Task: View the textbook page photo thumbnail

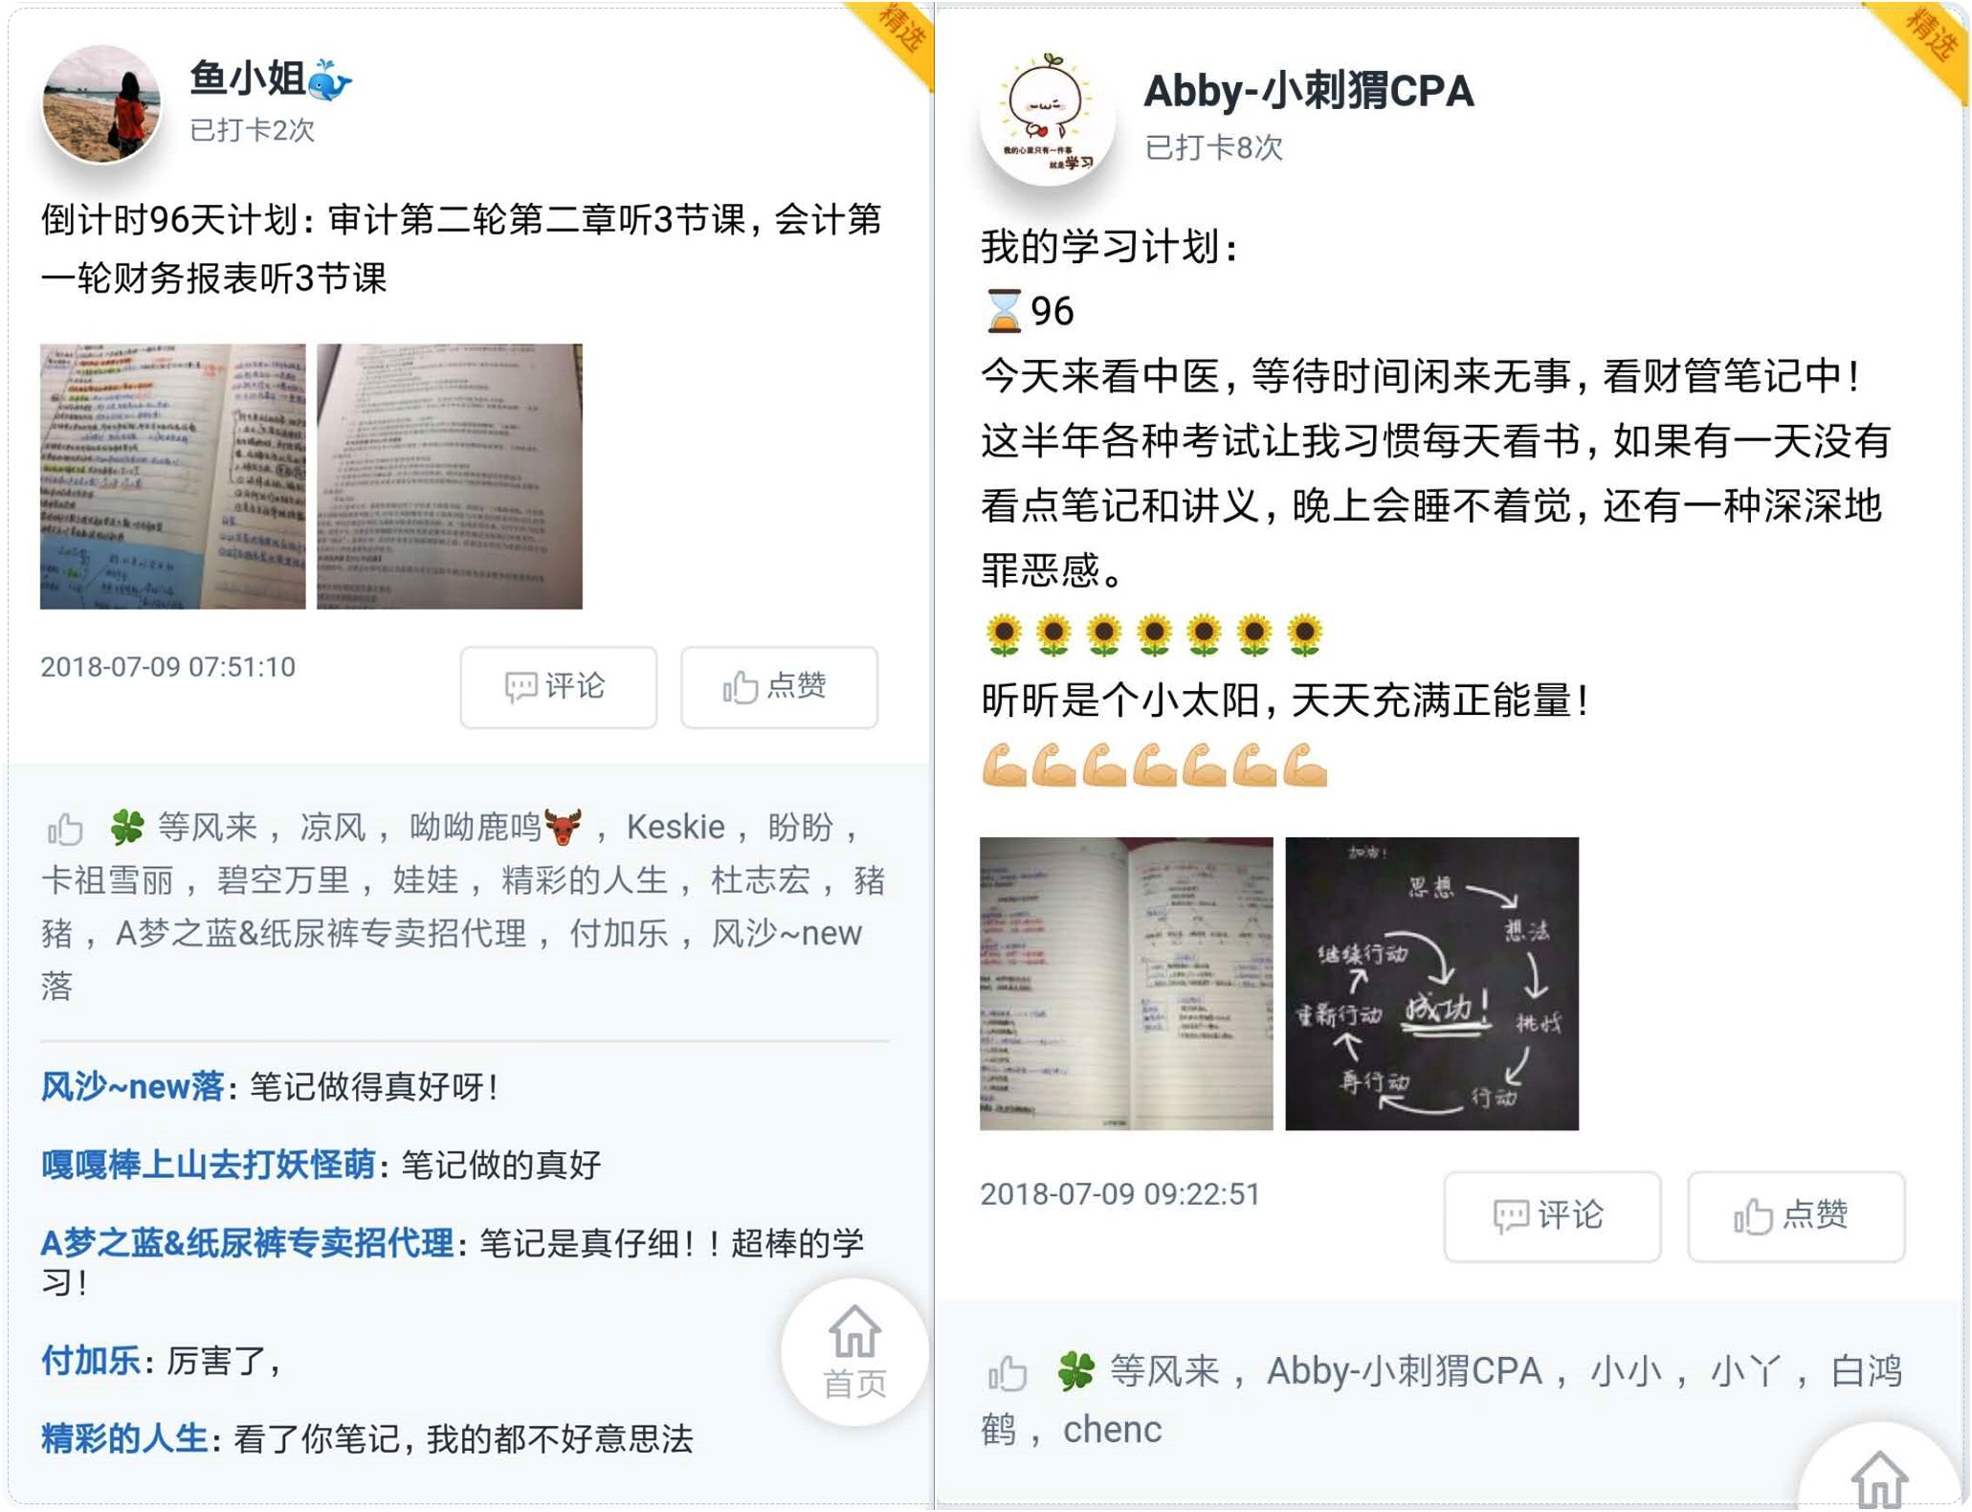Action: (450, 476)
